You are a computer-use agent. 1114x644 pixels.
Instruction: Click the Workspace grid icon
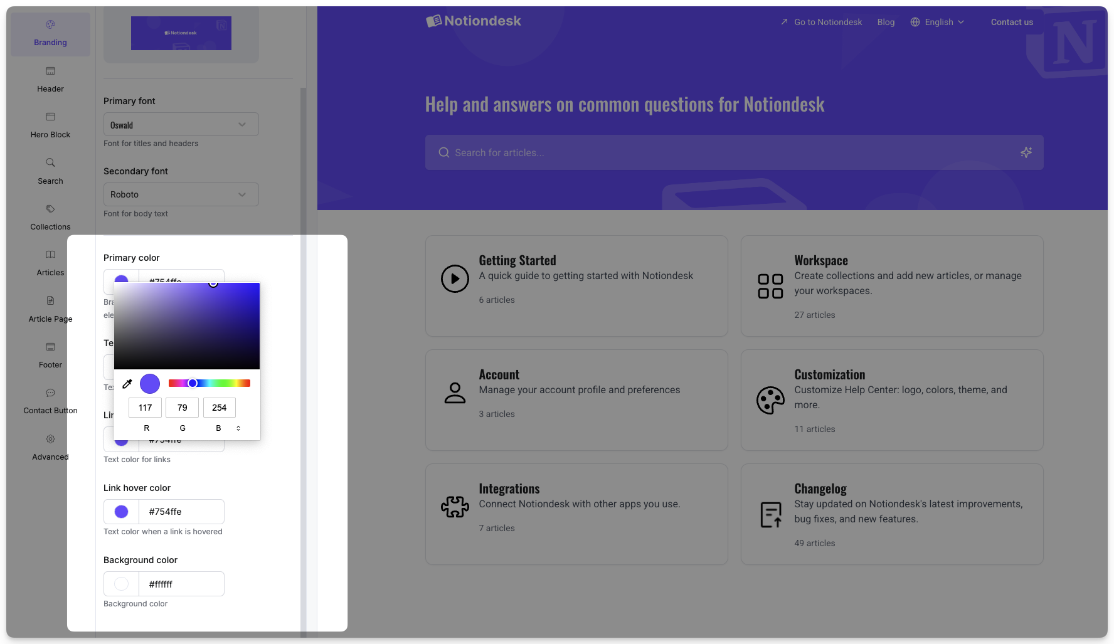[770, 287]
